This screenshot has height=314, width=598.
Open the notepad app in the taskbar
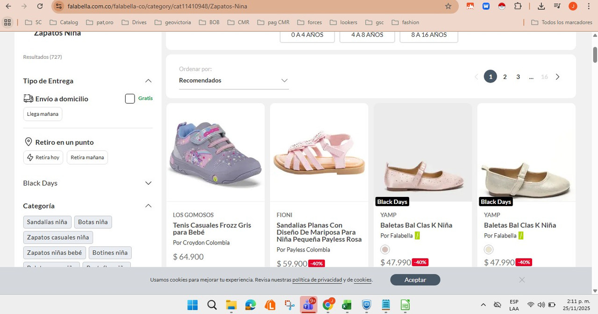pos(386,305)
